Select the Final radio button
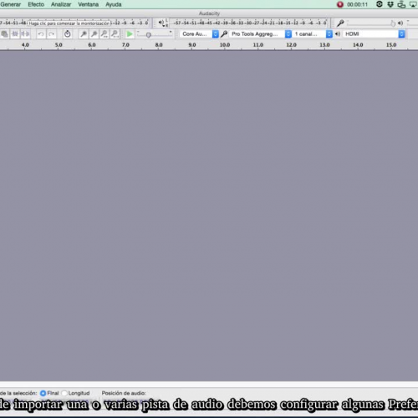This screenshot has height=418, width=418. point(43,393)
